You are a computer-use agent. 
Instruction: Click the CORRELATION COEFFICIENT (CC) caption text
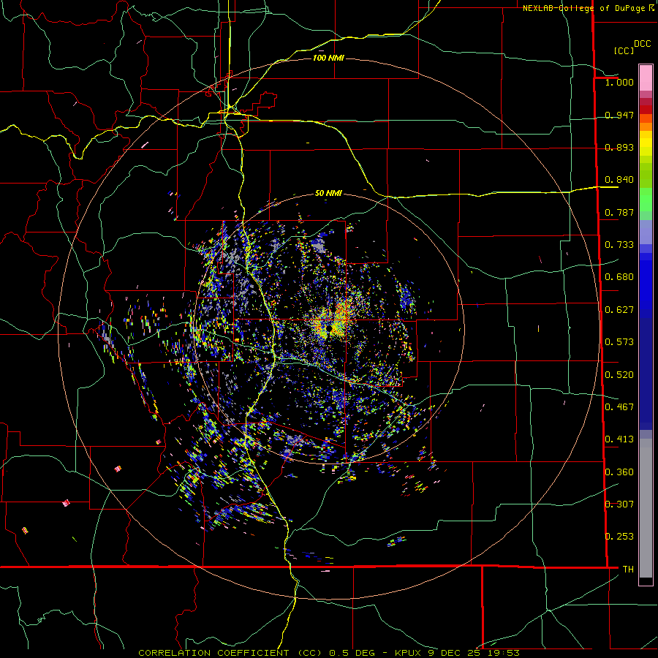pos(230,653)
